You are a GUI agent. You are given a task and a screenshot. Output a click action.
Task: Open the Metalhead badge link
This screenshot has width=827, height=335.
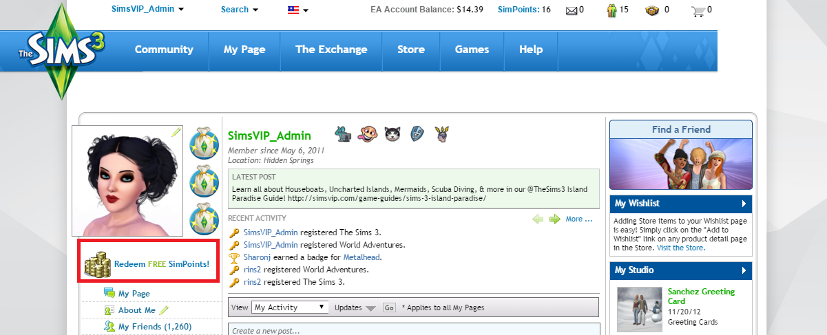point(362,257)
